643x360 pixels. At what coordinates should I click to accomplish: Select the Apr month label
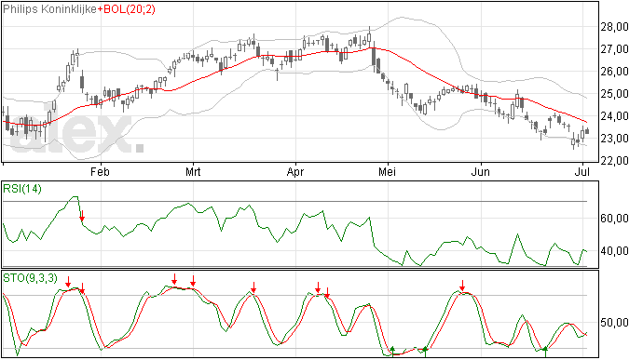click(295, 171)
